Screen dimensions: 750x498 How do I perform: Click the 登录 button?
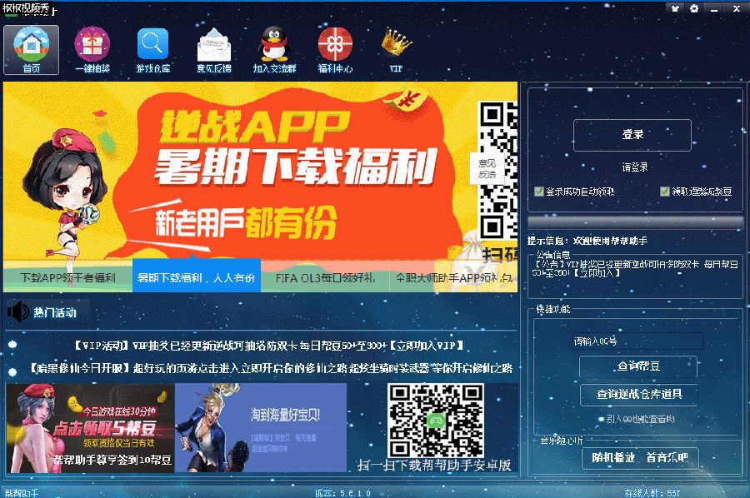tap(632, 135)
